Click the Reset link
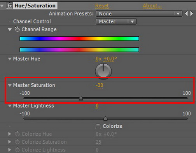 pyautogui.click(x=102, y=6)
